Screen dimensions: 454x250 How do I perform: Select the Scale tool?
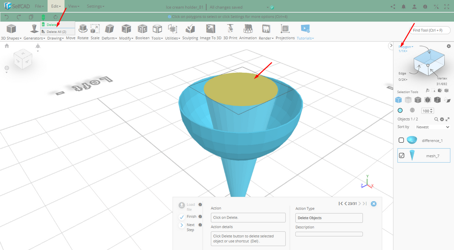pyautogui.click(x=95, y=32)
